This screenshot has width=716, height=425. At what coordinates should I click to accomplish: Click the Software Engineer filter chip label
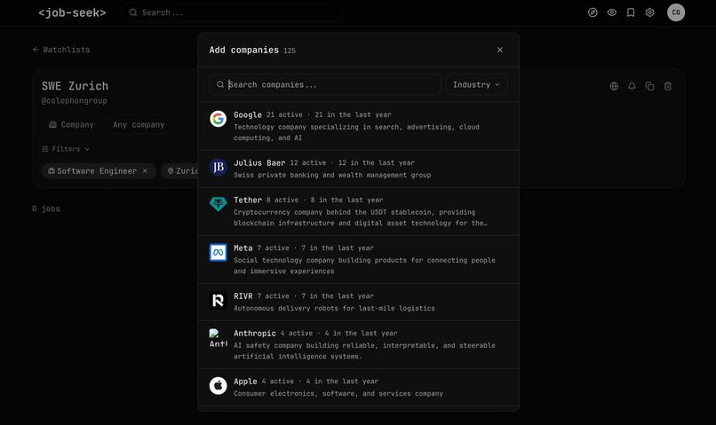(x=97, y=171)
